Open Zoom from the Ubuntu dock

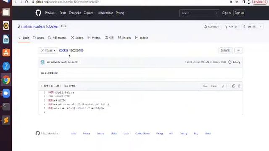pos(6,93)
